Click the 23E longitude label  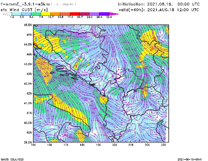164,145
